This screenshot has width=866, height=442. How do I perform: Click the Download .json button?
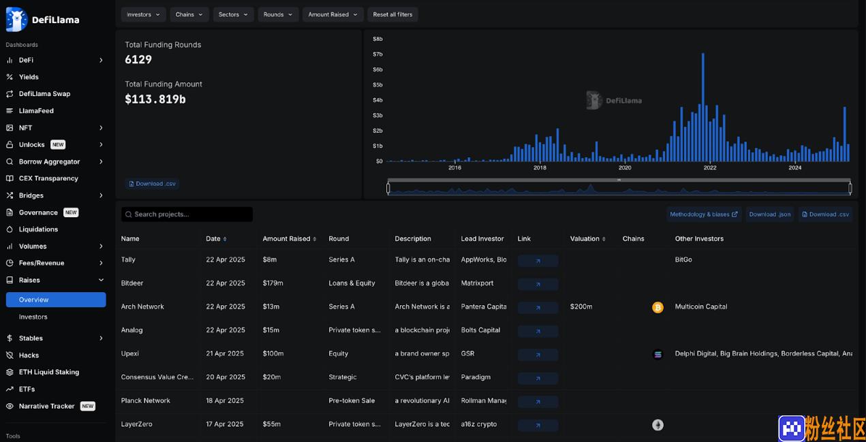click(x=770, y=215)
